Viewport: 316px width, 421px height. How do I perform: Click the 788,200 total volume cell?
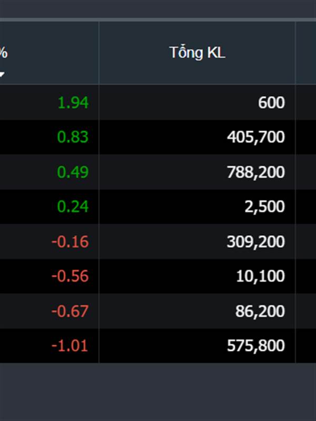click(197, 172)
